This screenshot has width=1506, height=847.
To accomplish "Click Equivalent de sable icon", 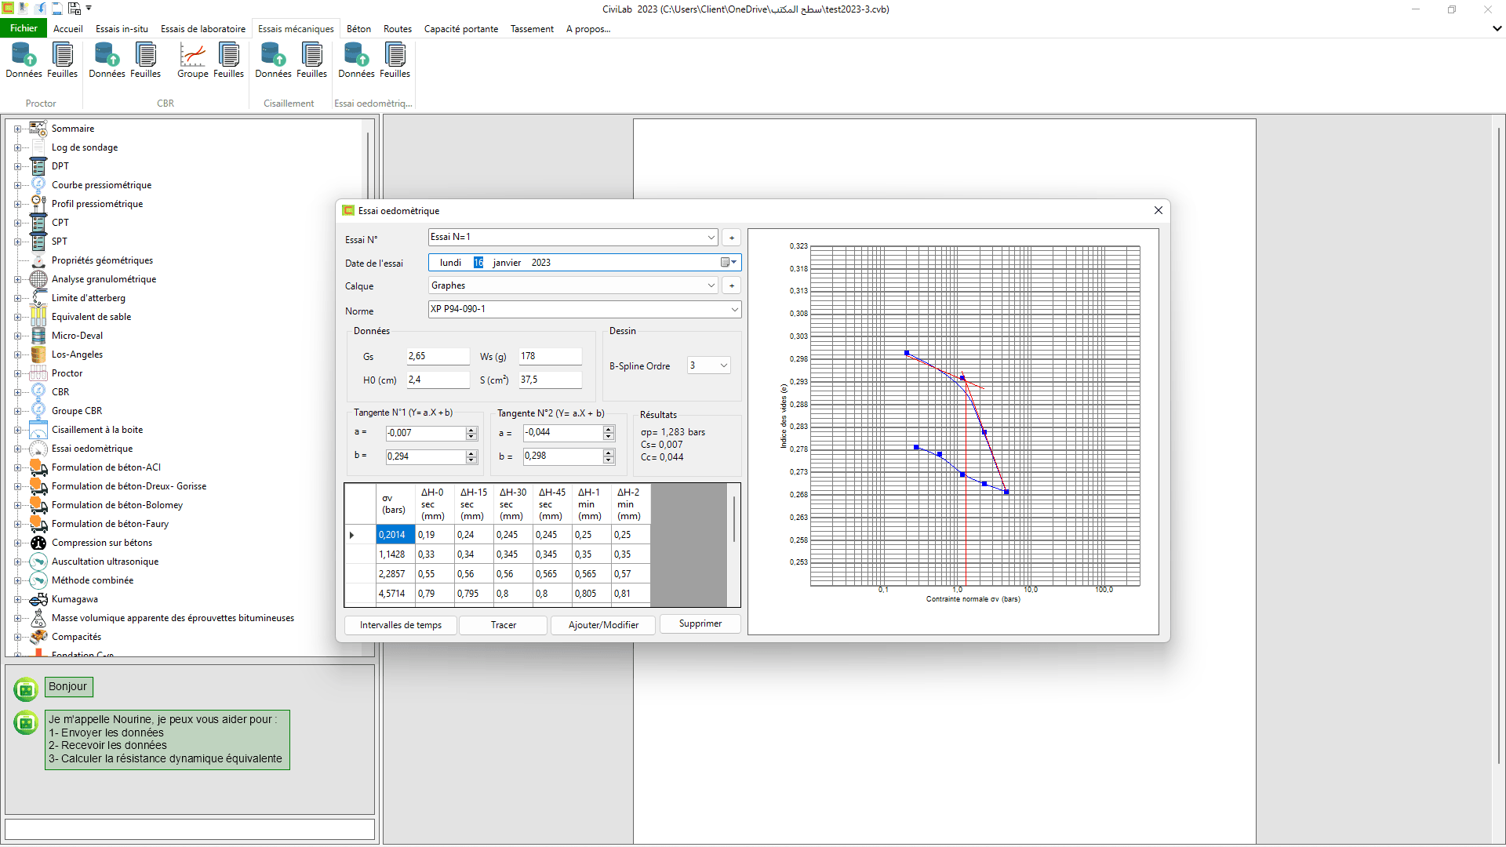I will point(38,317).
